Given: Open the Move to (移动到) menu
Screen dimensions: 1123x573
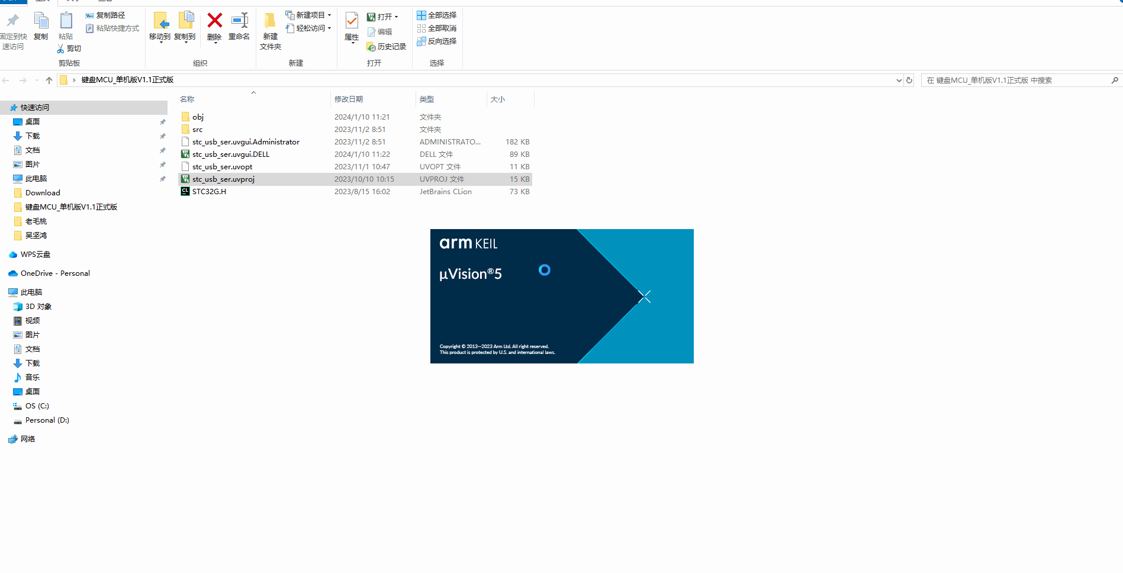Looking at the screenshot, I should 160,27.
